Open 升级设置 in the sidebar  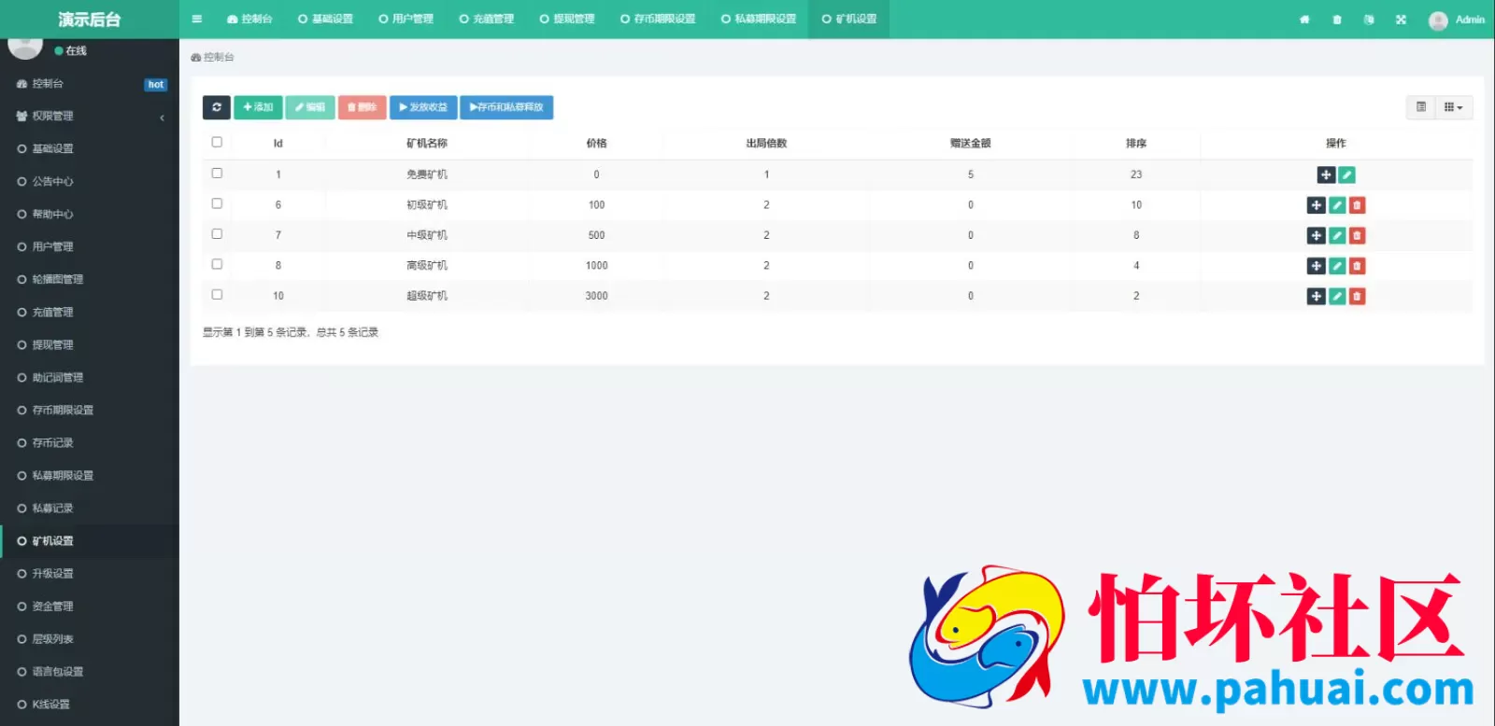[90, 574]
